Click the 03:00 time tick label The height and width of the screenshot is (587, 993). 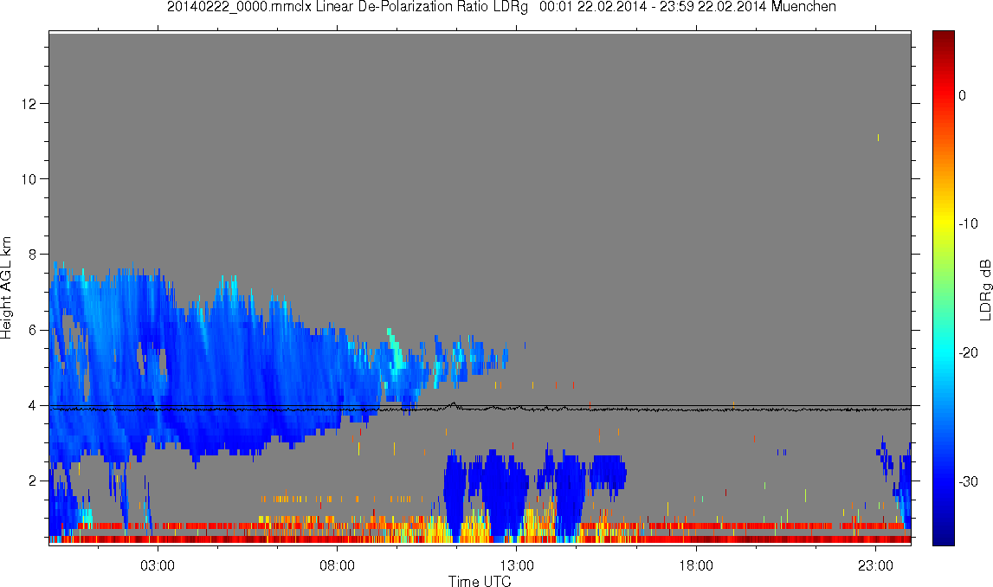[157, 565]
